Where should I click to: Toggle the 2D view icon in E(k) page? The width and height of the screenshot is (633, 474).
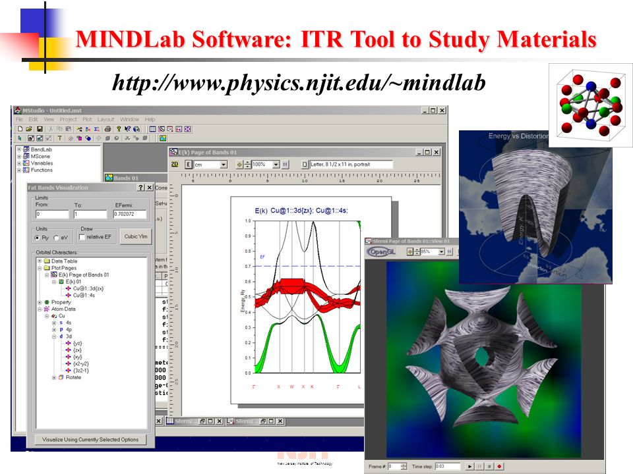(x=175, y=165)
